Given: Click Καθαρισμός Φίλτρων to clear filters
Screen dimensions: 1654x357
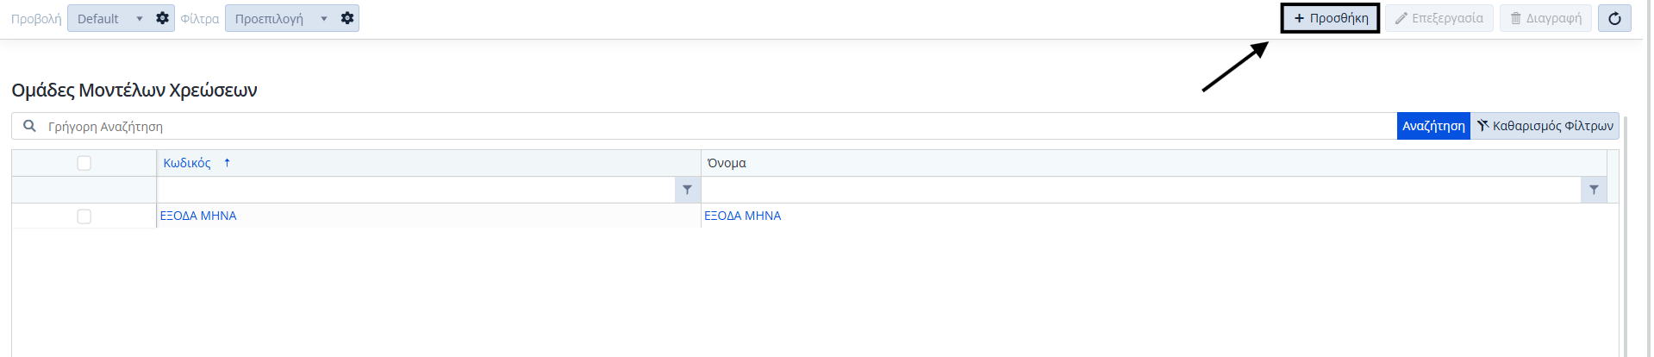Looking at the screenshot, I should (x=1545, y=126).
